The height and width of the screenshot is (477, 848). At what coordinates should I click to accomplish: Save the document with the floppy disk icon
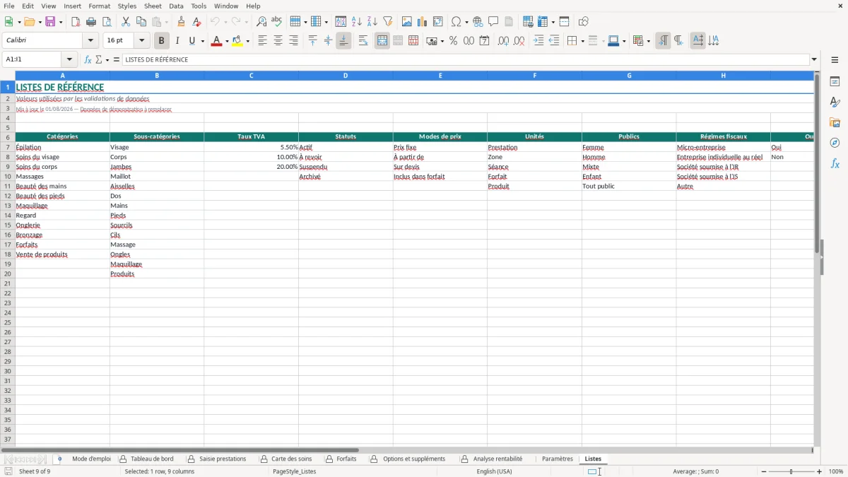[x=50, y=22]
